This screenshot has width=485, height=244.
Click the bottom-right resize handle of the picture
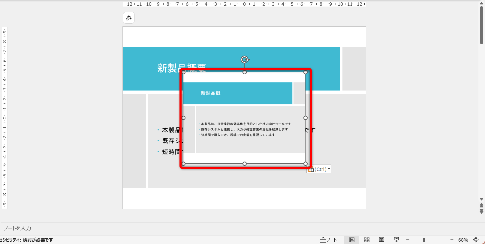[x=306, y=164]
